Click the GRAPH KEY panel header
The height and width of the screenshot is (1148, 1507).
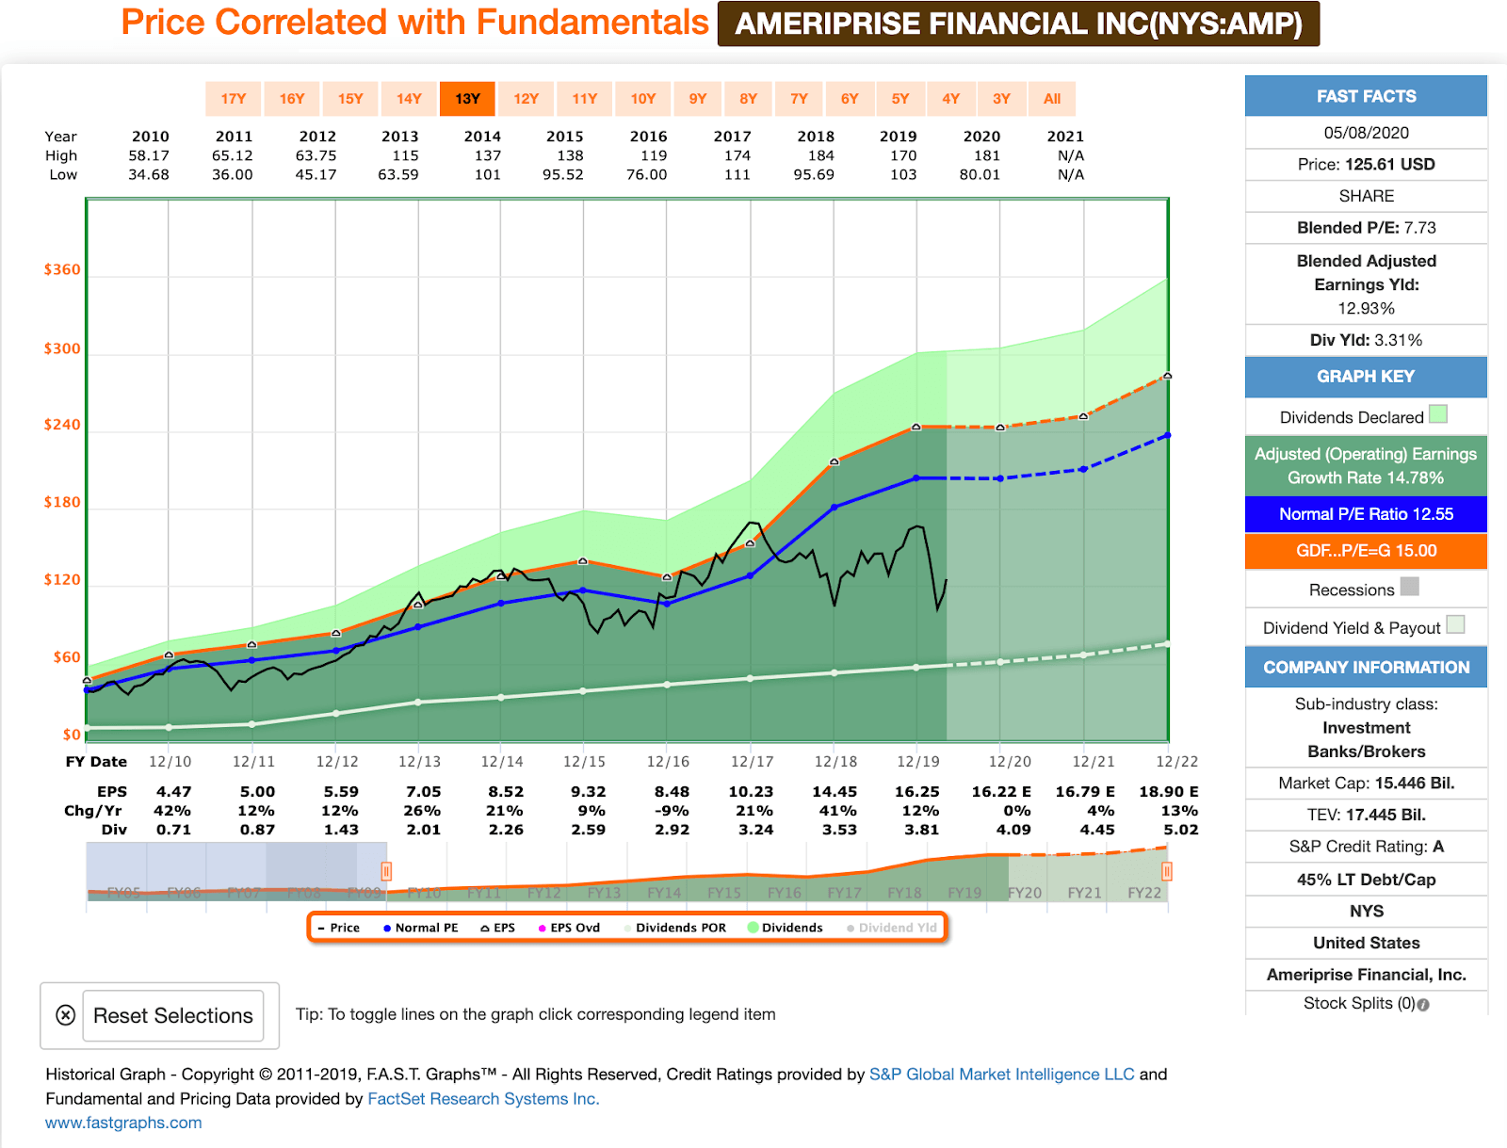(1366, 377)
